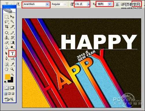This screenshot has width=145, height=111.
Task: Open the 136 点 font size dropdown
Action: pos(88,4)
